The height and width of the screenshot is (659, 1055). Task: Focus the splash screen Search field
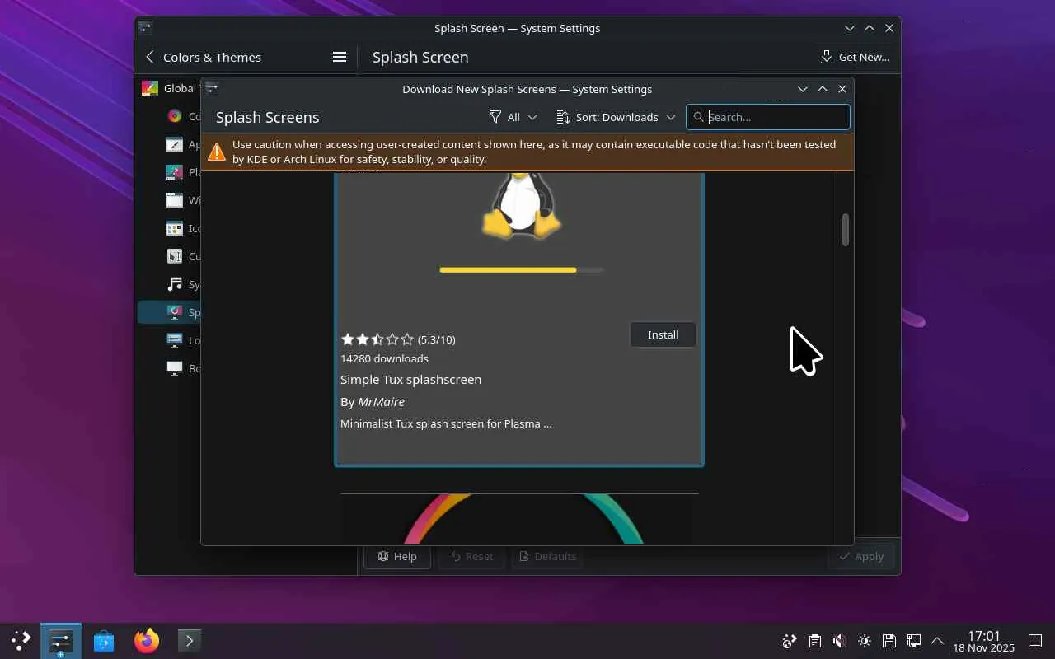tap(768, 117)
